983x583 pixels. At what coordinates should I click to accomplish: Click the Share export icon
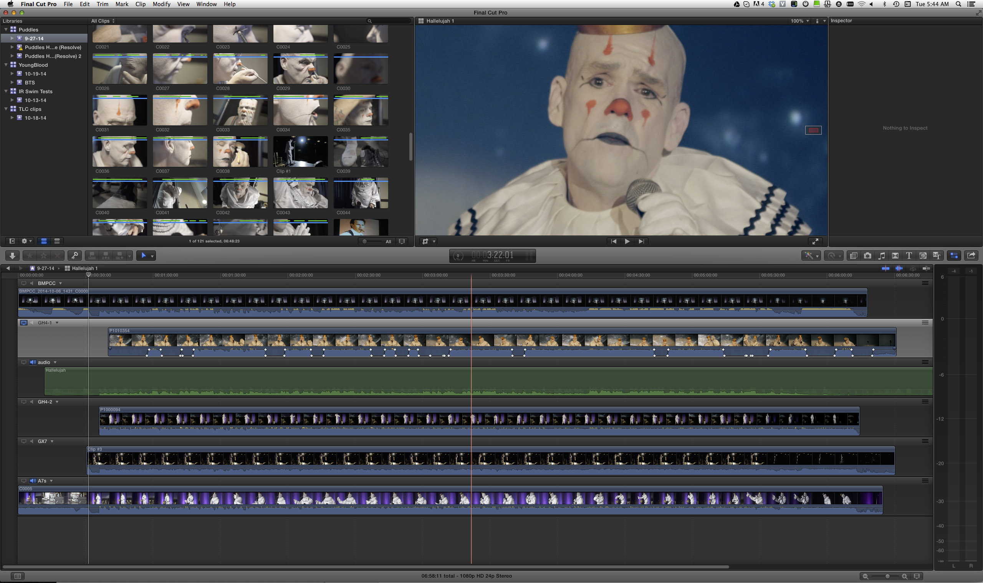(971, 256)
